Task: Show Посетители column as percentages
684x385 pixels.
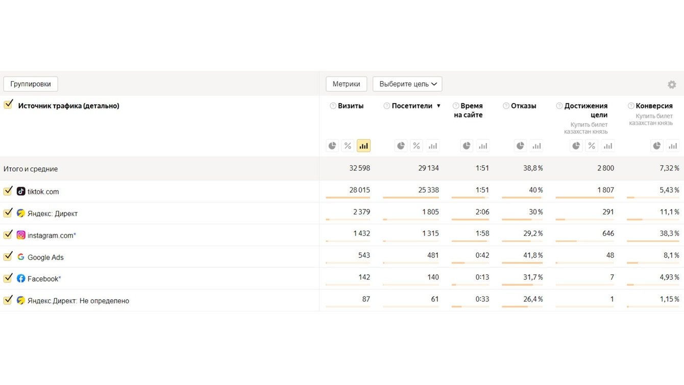Action: (x=417, y=146)
